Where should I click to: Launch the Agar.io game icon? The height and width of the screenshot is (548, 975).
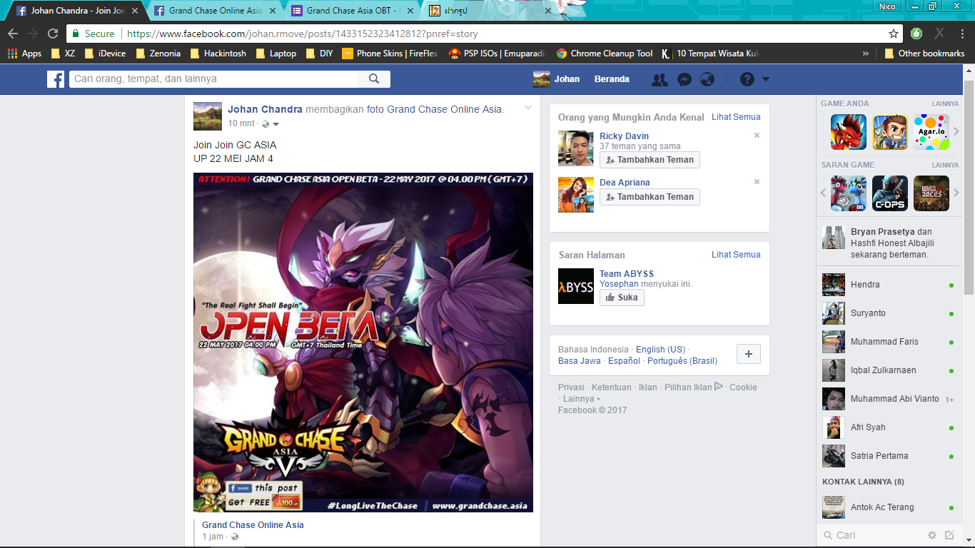[931, 132]
